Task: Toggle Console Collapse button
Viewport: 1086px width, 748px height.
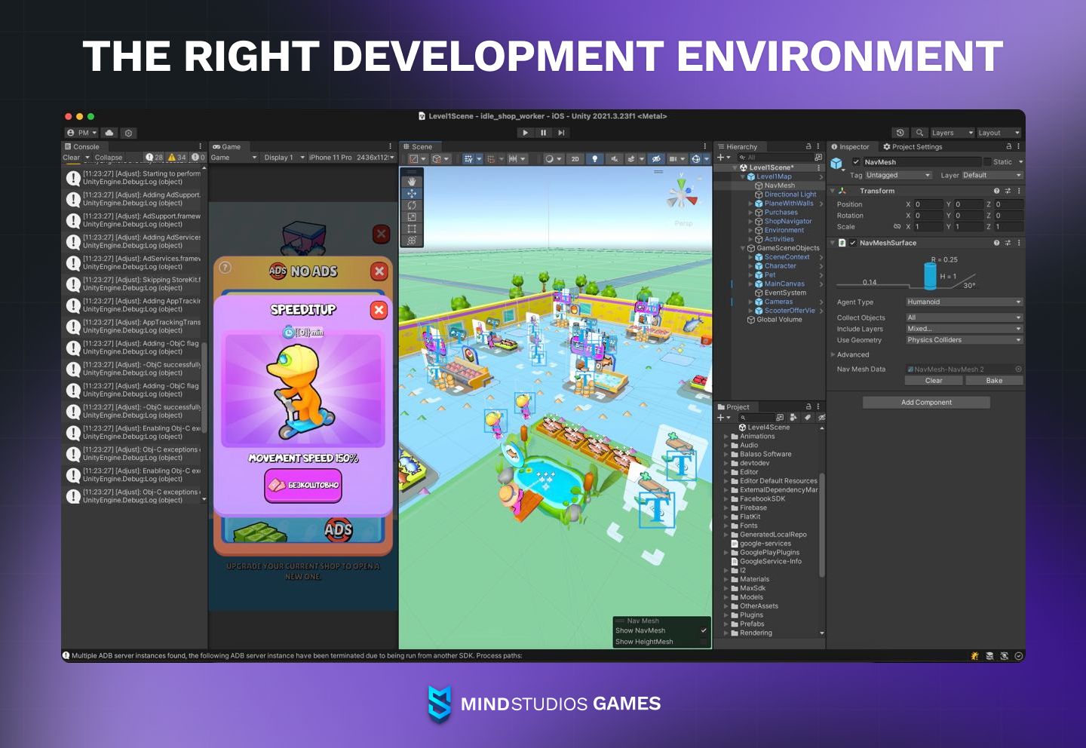Action: point(109,158)
